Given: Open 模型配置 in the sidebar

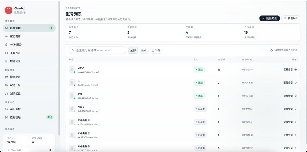Looking at the screenshot, I should point(29,77).
